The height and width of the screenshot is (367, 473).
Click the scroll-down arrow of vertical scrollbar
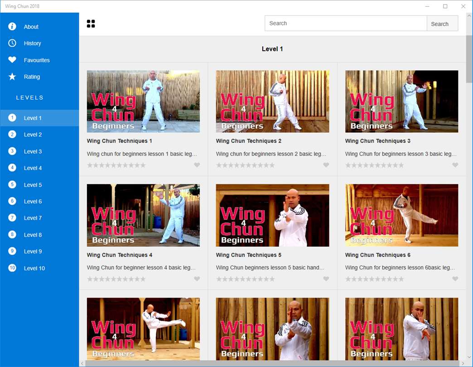pyautogui.click(x=469, y=357)
